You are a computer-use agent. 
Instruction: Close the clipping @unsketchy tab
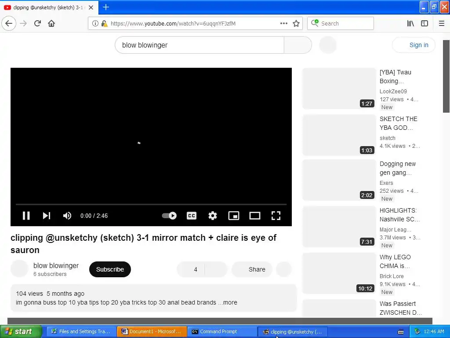(x=91, y=7)
